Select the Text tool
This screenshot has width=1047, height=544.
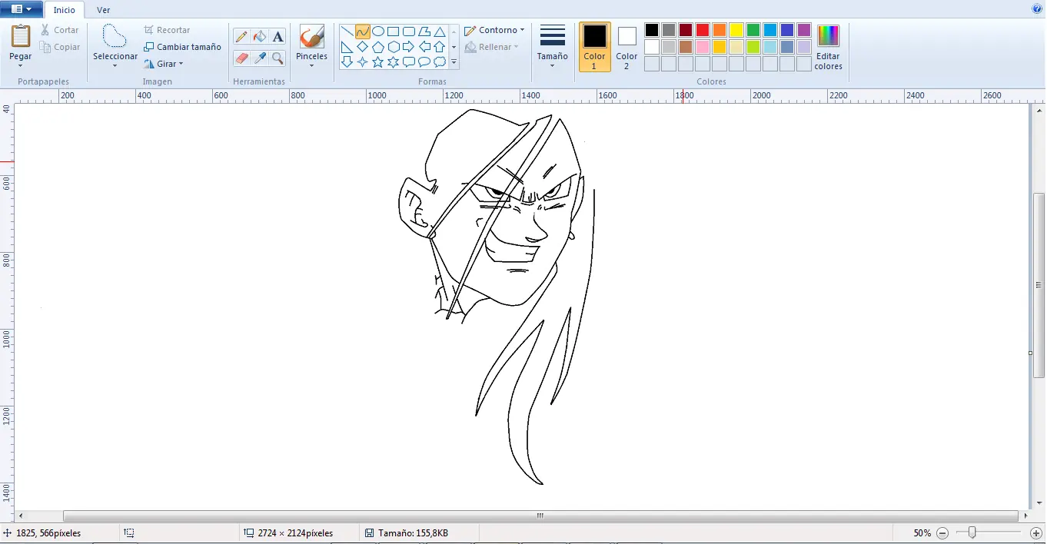coord(278,37)
